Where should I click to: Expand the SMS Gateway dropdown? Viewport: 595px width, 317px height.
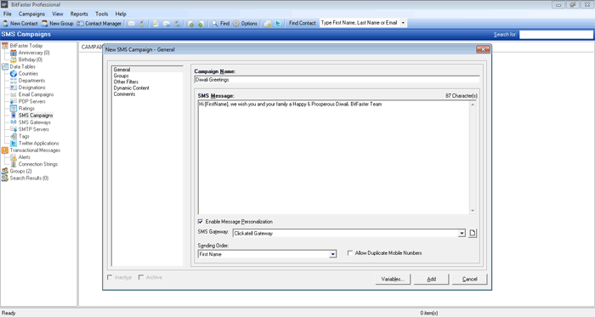462,233
